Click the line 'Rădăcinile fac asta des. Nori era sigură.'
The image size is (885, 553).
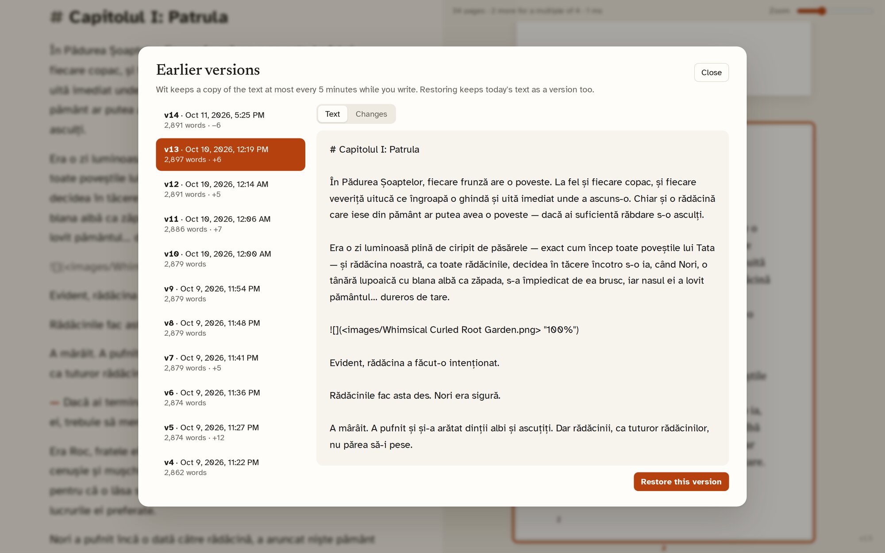point(415,396)
